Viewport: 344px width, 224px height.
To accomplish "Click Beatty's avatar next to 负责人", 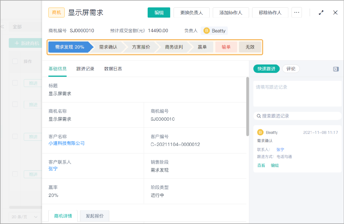I will (x=207, y=31).
